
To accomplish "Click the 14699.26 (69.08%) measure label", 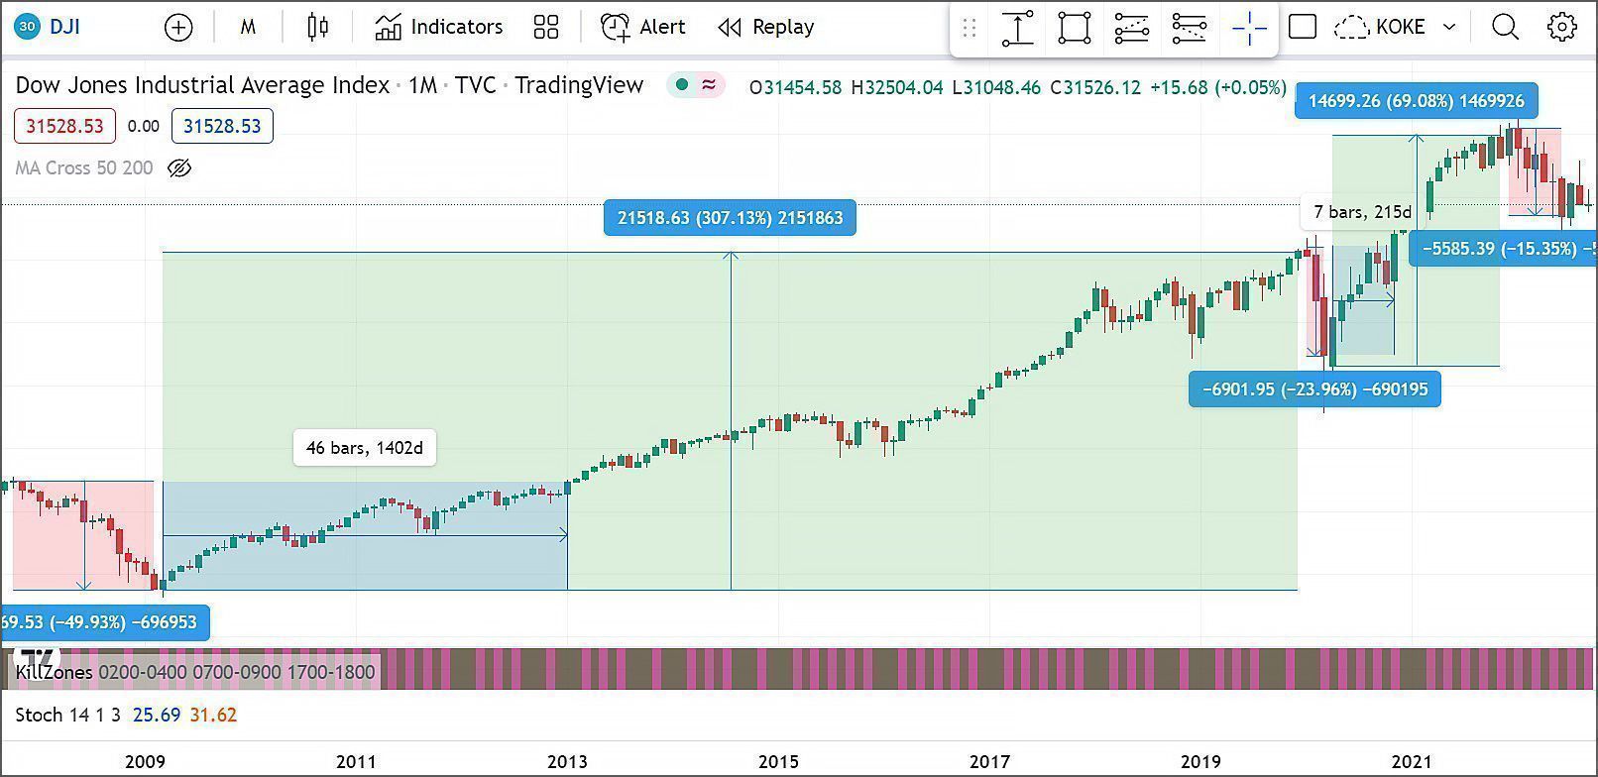I will (1417, 101).
